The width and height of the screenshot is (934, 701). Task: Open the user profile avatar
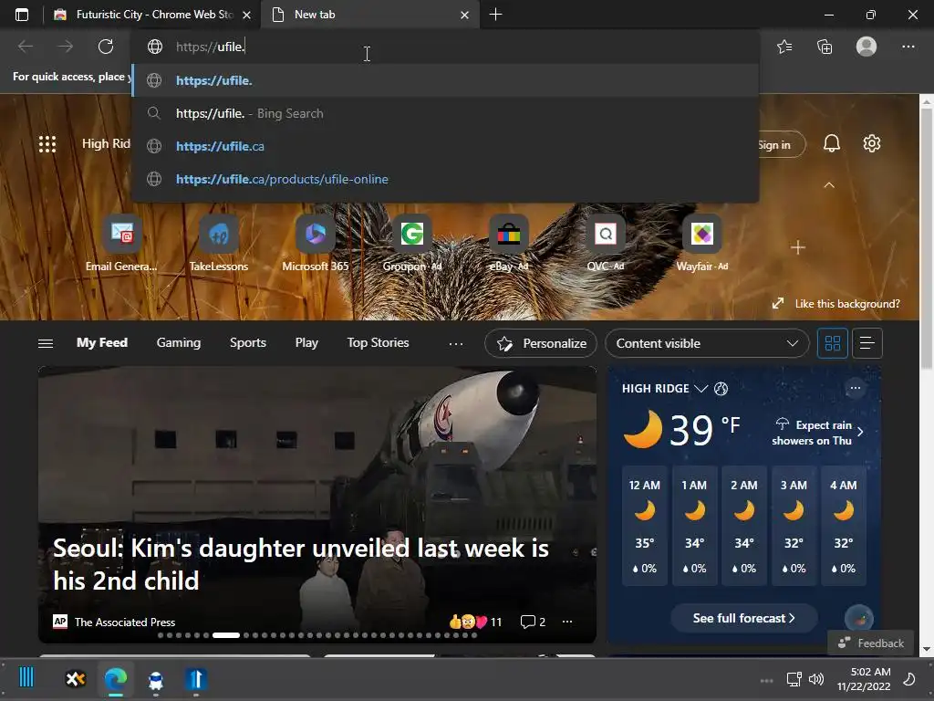(x=867, y=47)
